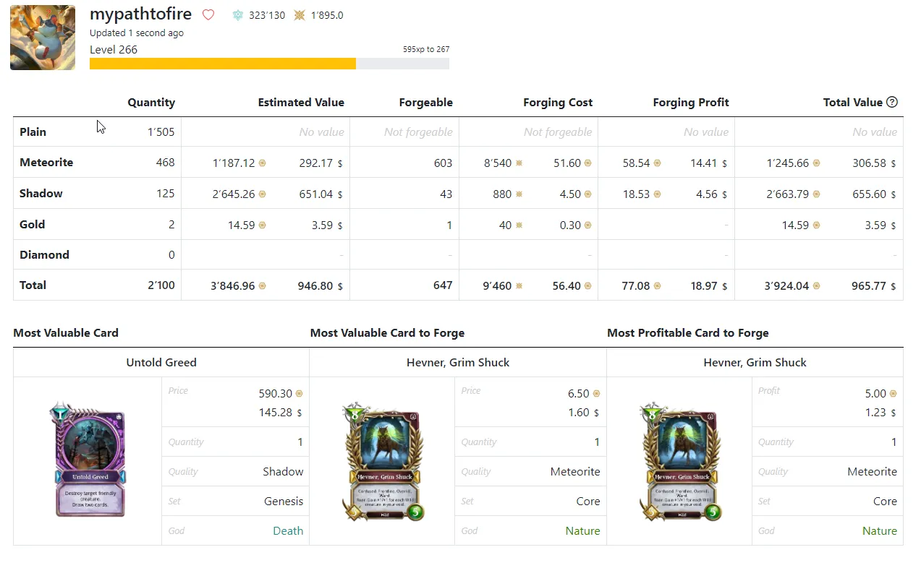921x568 pixels.
Task: Click the Meteorite row label
Action: click(46, 163)
